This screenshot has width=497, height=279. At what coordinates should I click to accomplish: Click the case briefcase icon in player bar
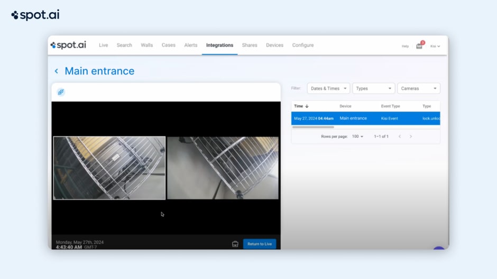(x=235, y=244)
